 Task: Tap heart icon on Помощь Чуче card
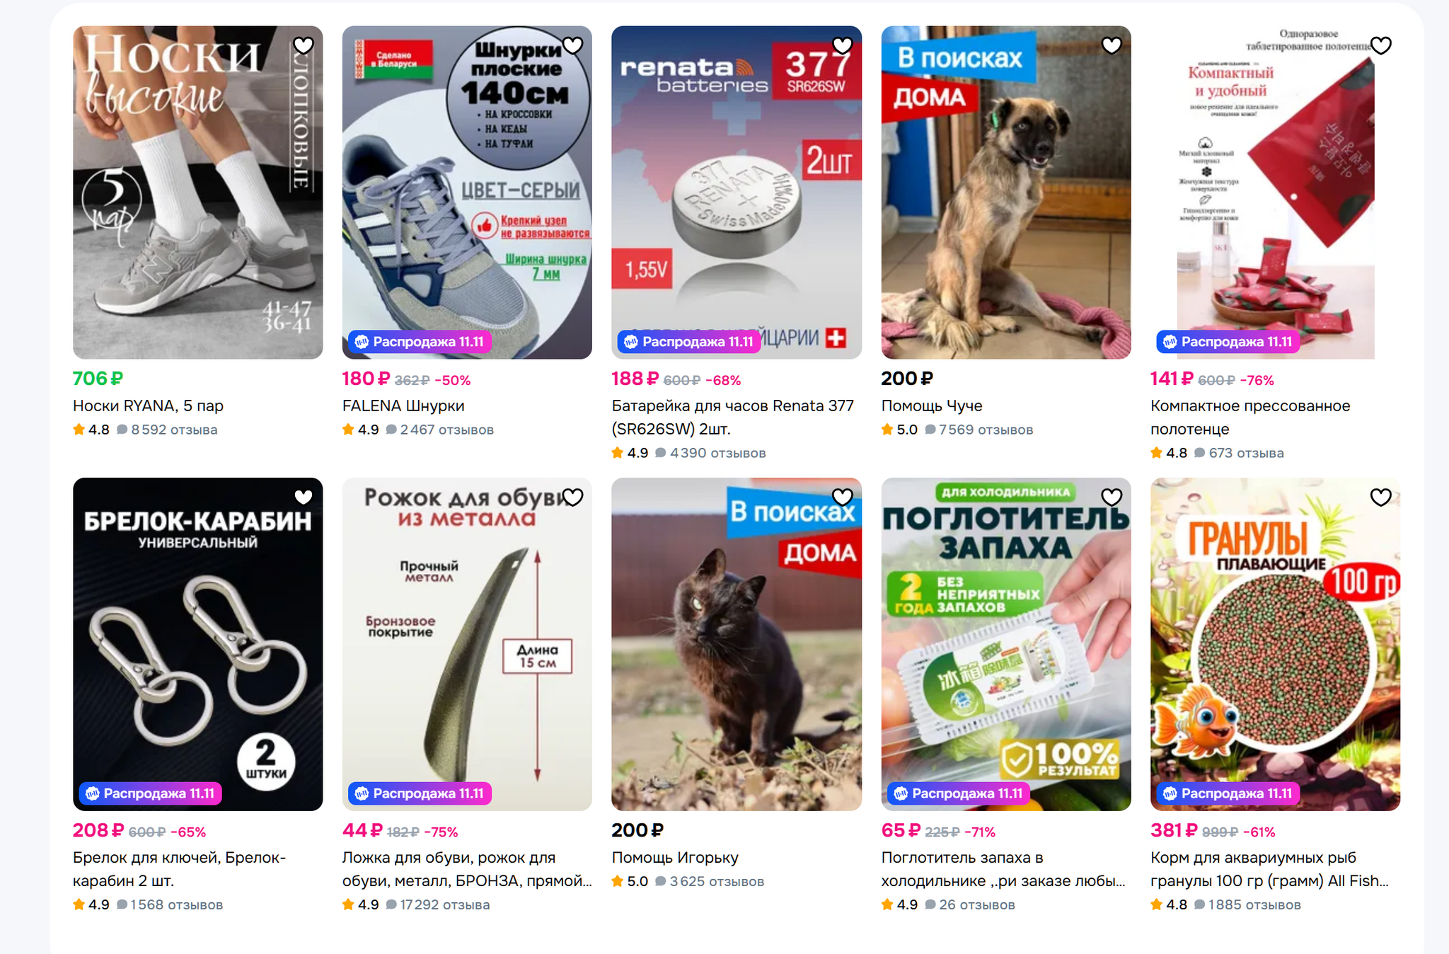tap(1112, 45)
